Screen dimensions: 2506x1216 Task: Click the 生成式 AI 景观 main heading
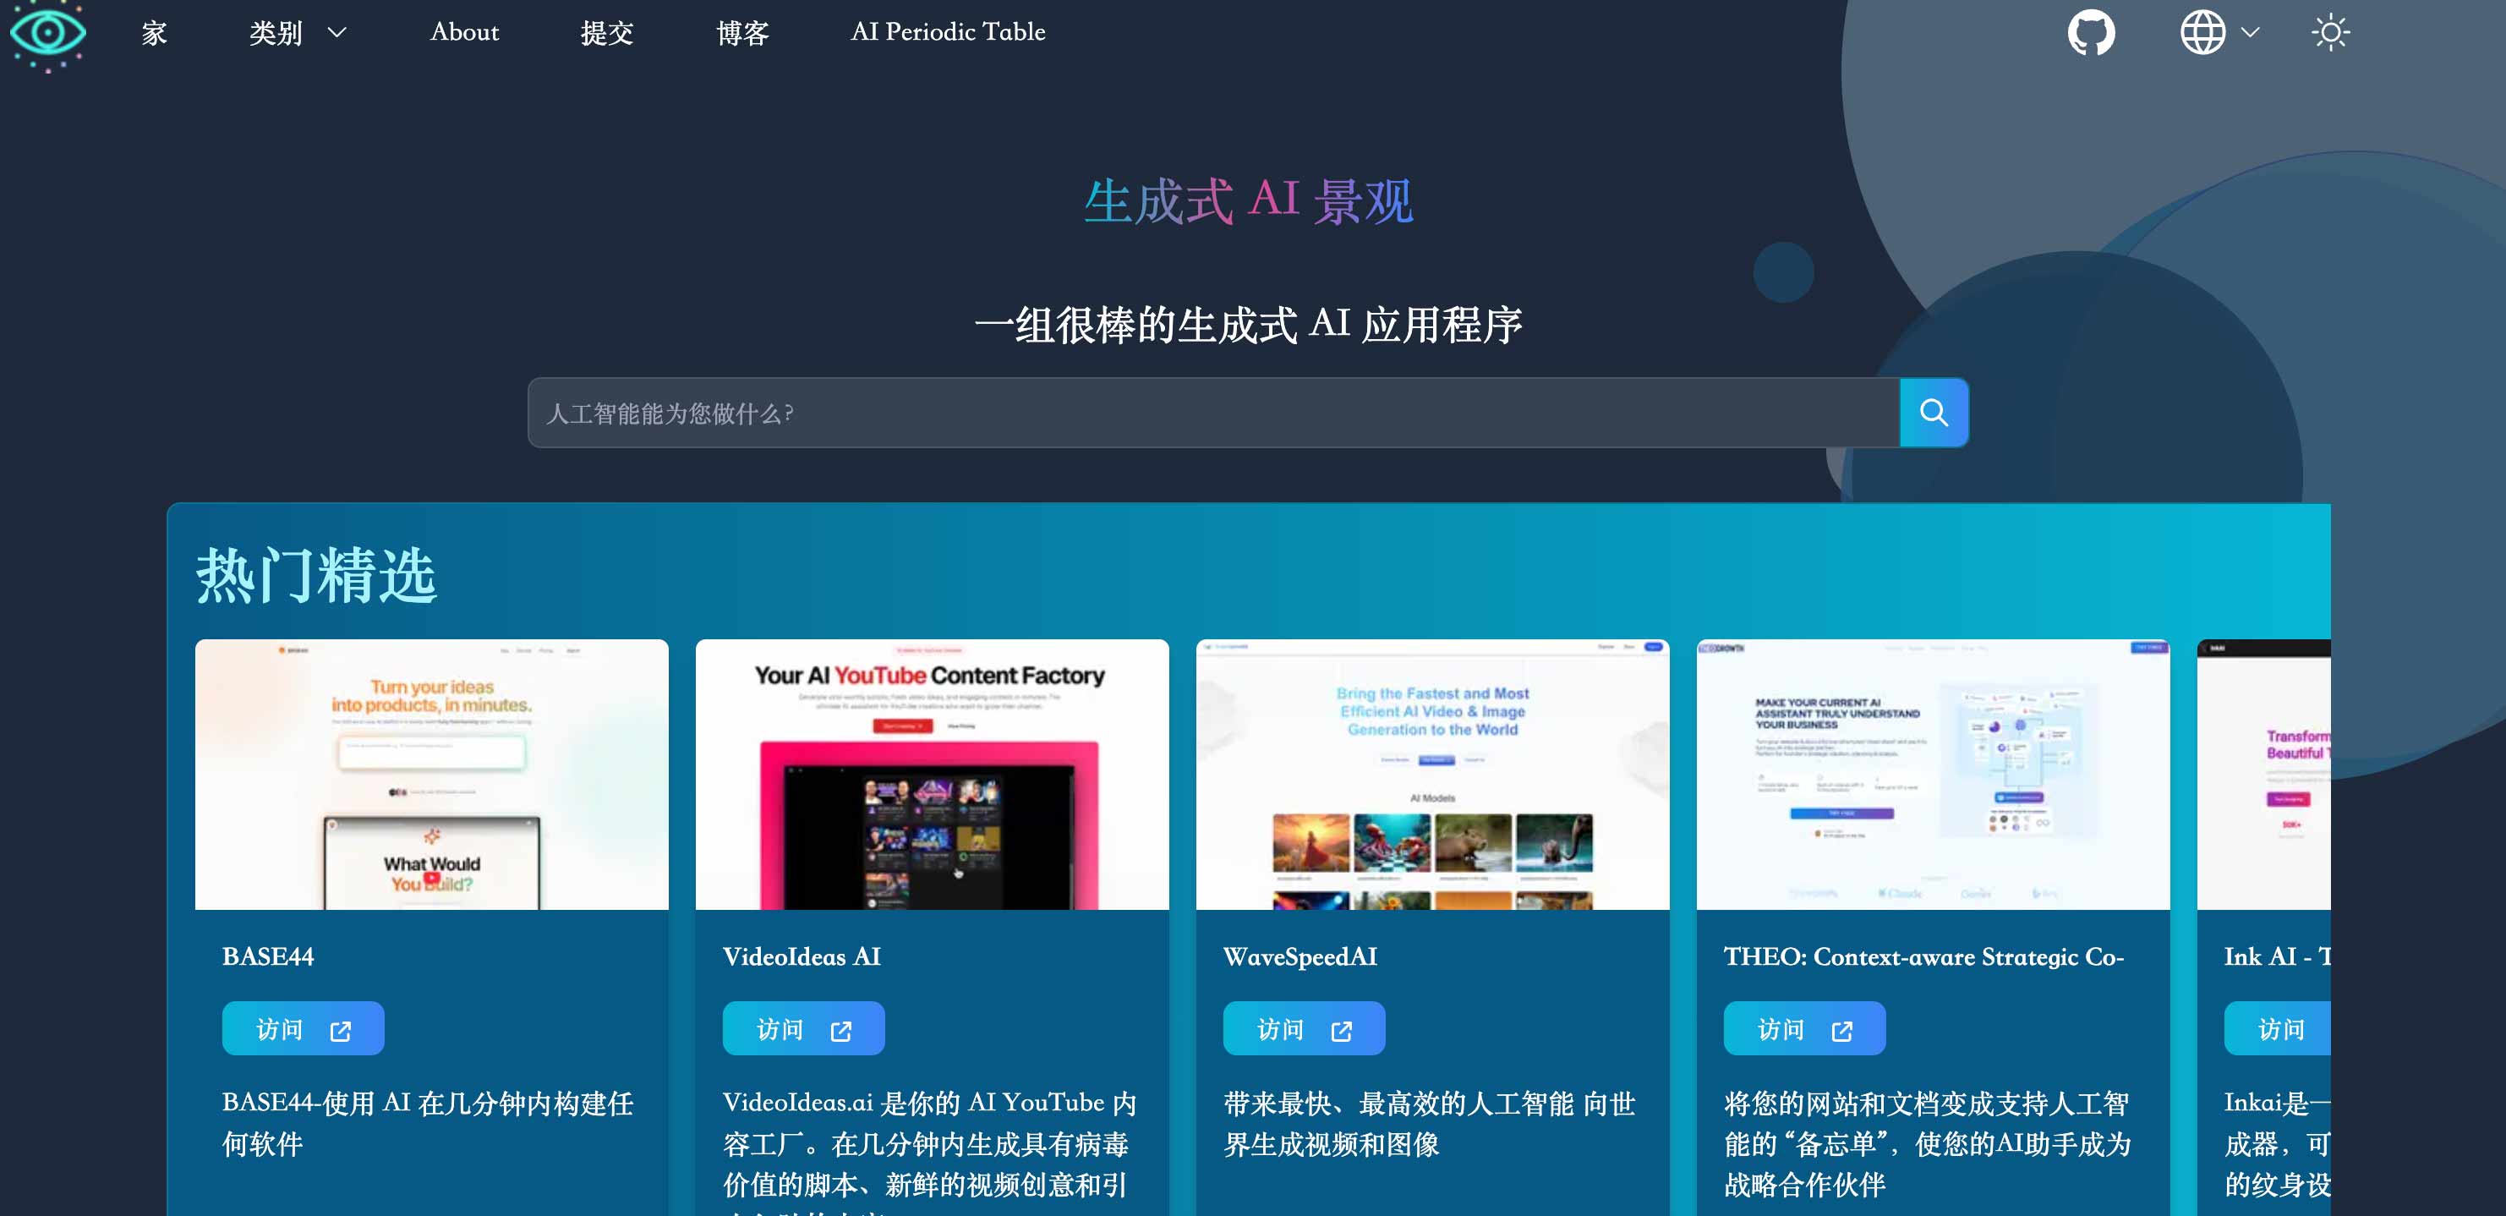click(x=1249, y=200)
